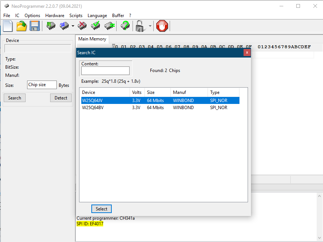Click the SPI ID: EF4017 log text
This screenshot has width=323, height=242.
click(90, 224)
